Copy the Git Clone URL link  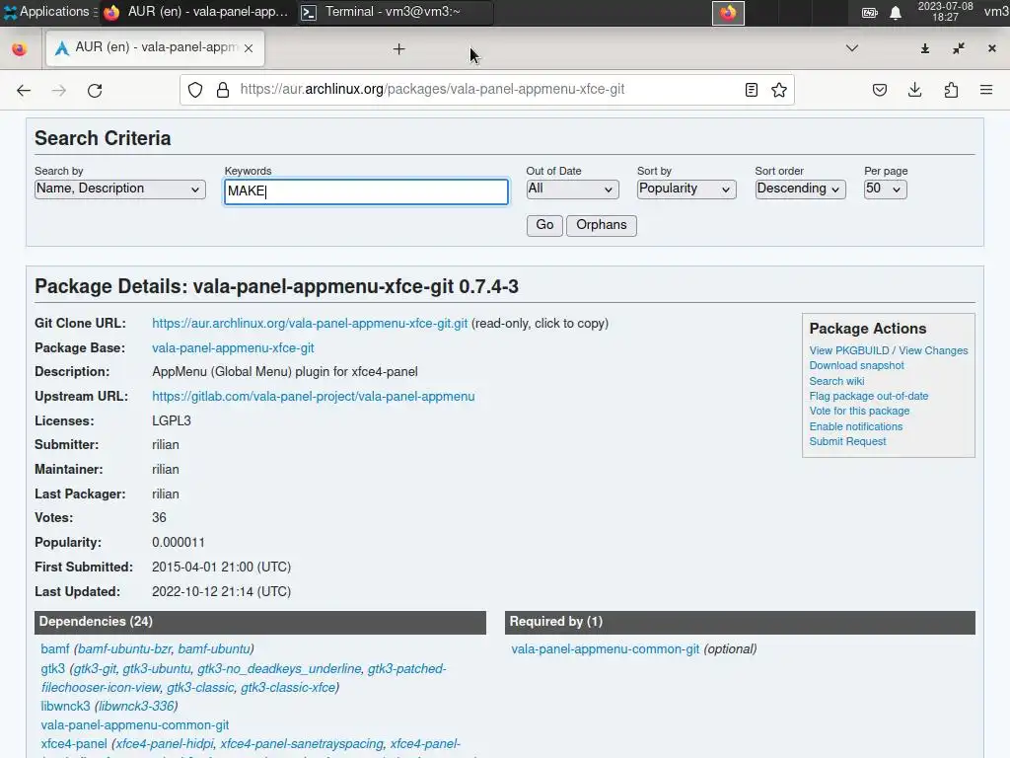click(x=310, y=324)
